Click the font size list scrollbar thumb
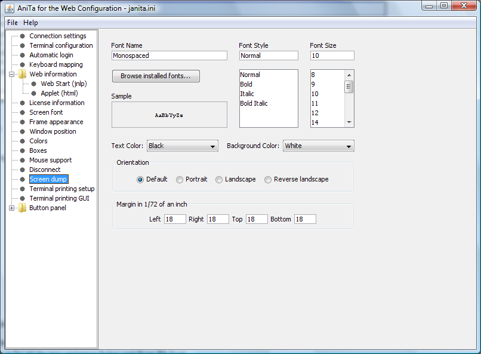 349,87
